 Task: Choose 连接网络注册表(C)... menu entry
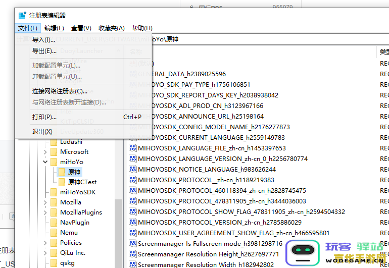click(x=83, y=91)
